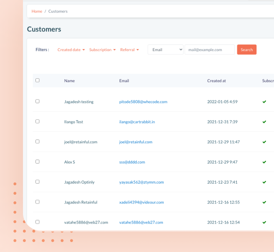Click the name Ilango Test
The height and width of the screenshot is (252, 274).
click(74, 122)
